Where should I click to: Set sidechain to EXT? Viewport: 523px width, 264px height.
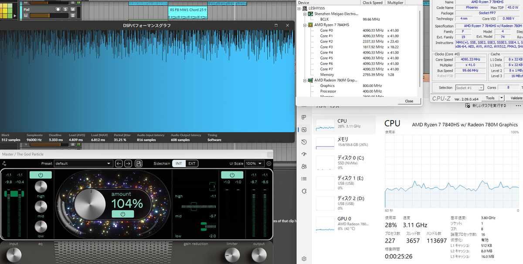tap(192, 164)
